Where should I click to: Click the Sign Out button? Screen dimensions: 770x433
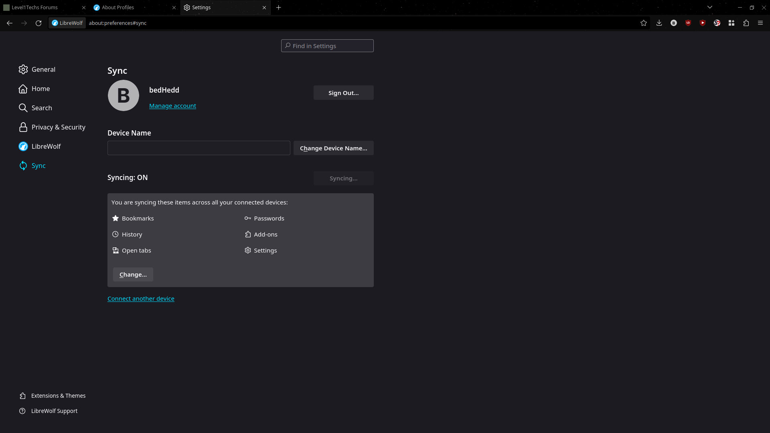click(x=343, y=93)
